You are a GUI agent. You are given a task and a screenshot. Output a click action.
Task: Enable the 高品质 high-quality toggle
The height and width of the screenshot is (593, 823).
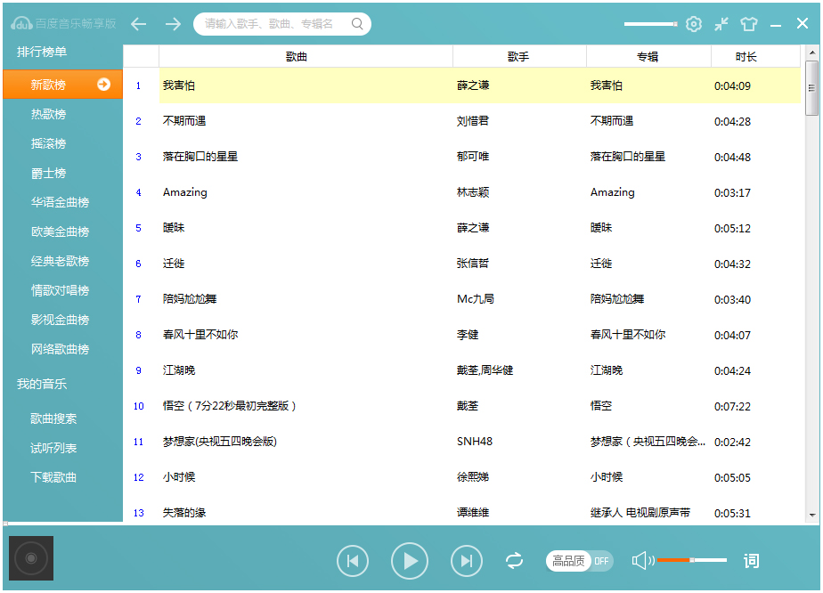(x=566, y=561)
